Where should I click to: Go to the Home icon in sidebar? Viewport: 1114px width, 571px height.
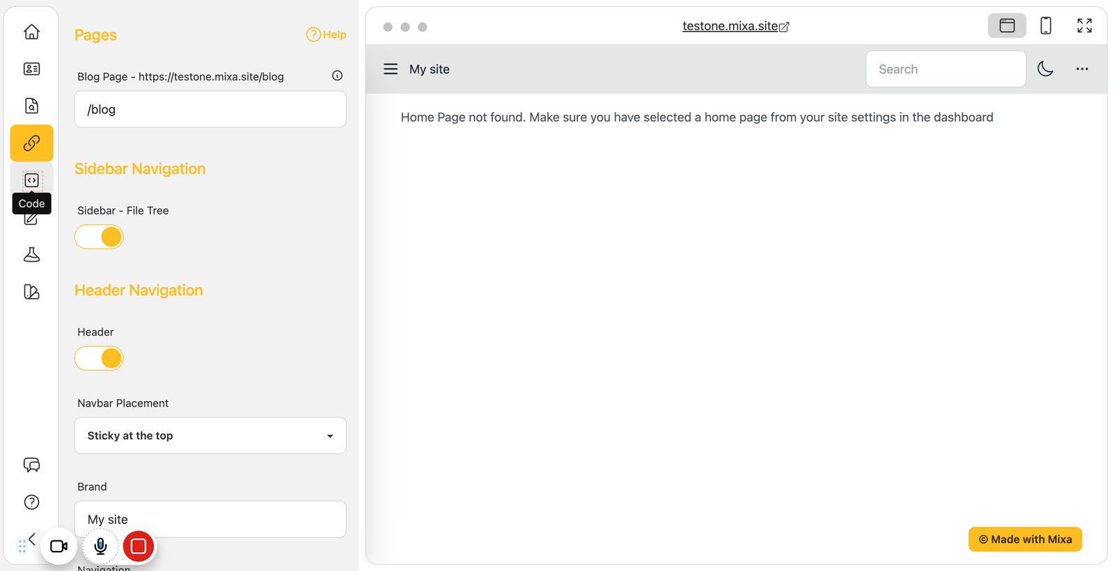(x=31, y=32)
